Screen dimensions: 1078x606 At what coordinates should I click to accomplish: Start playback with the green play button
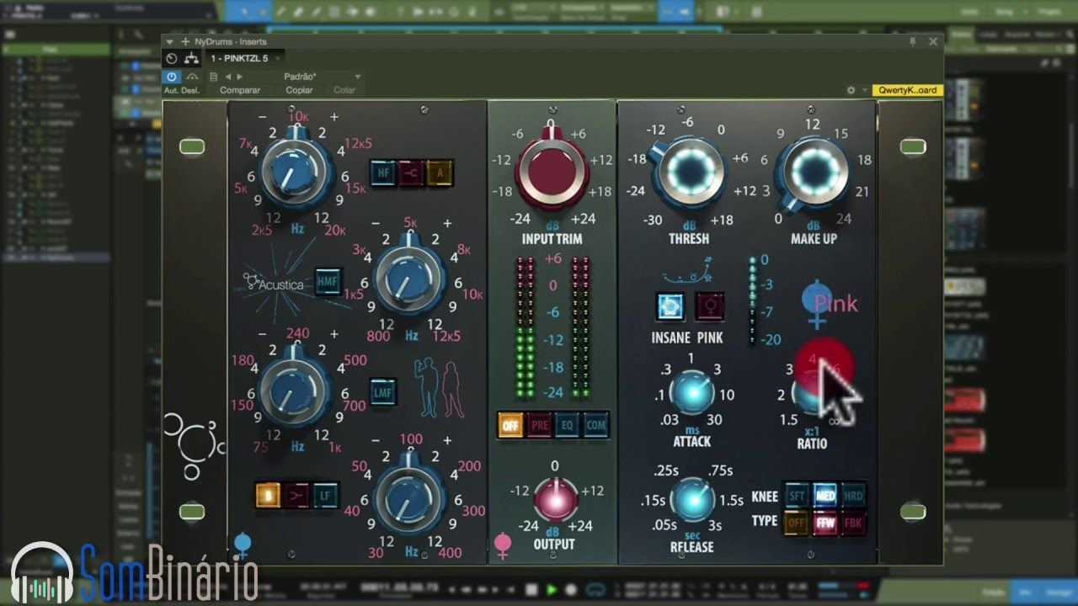(552, 590)
